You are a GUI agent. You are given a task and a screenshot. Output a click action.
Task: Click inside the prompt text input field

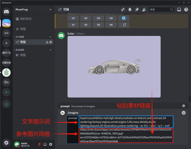coord(126,130)
